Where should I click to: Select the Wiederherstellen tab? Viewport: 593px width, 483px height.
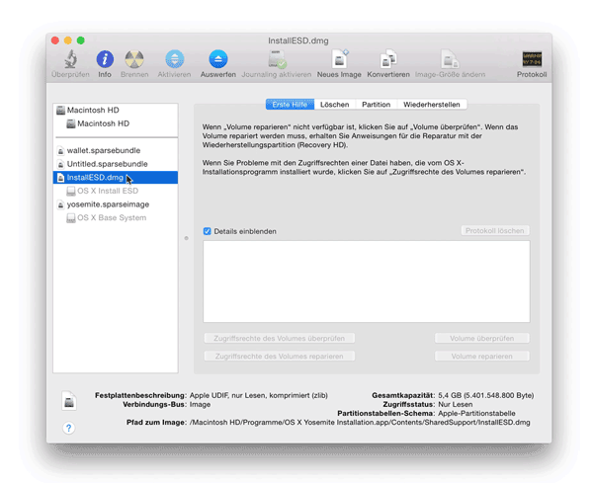click(431, 105)
